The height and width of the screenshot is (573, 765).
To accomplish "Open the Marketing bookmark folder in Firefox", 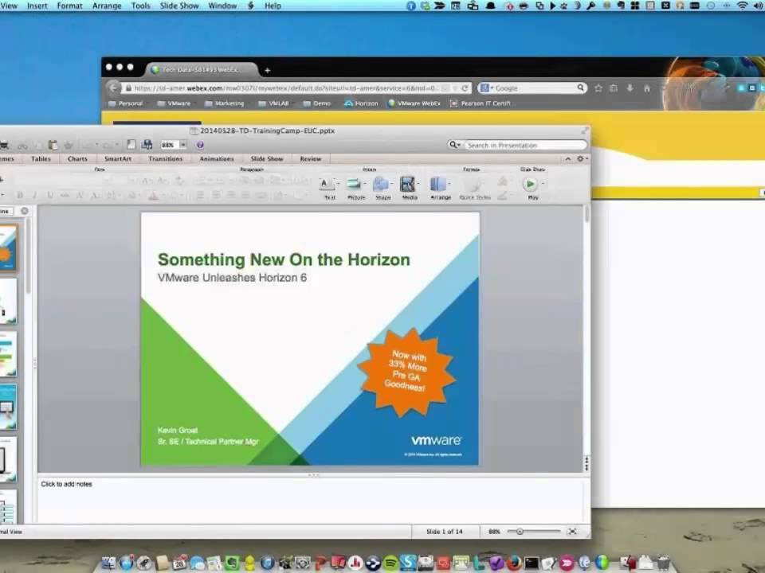I will pos(225,103).
